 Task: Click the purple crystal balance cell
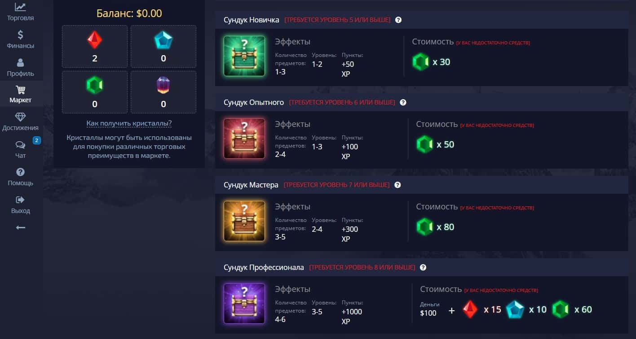pos(163,92)
